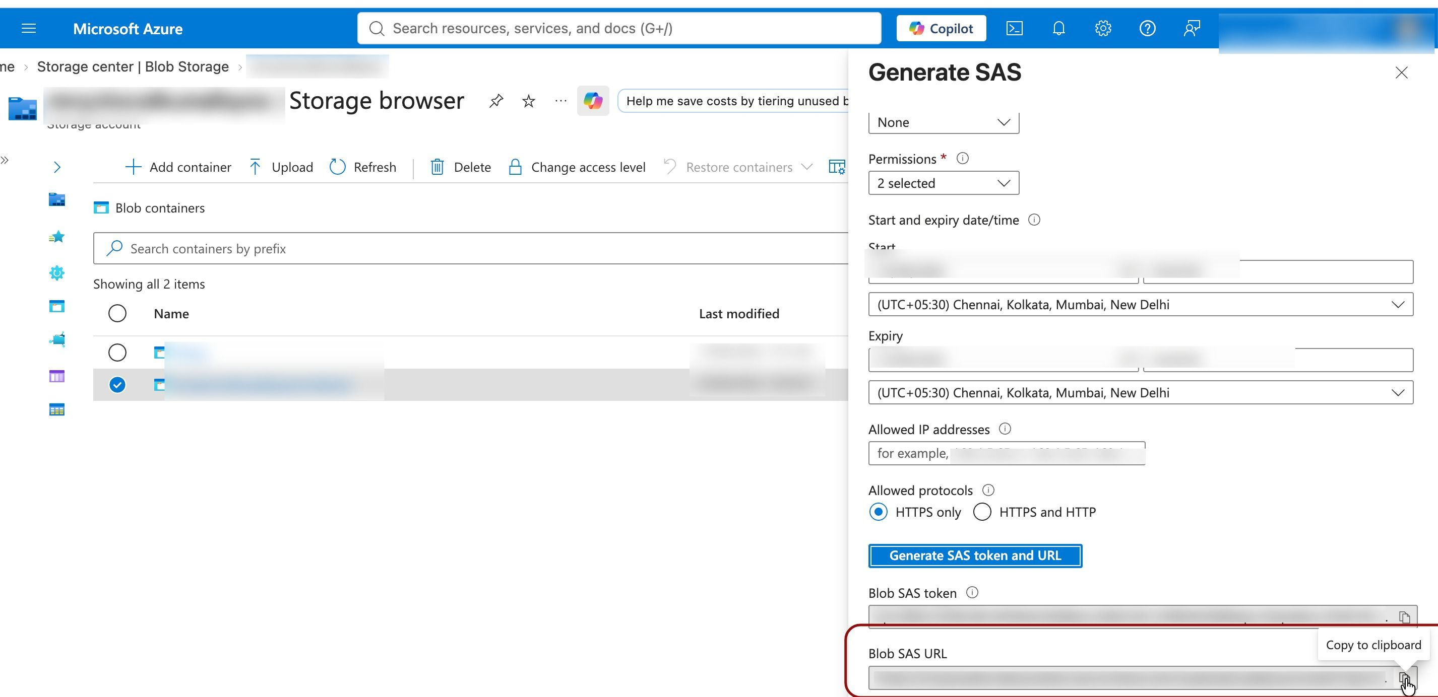The width and height of the screenshot is (1438, 697).
Task: Select the unchecked container row checkbox
Action: click(117, 353)
